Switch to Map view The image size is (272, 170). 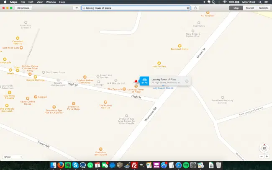click(x=236, y=8)
